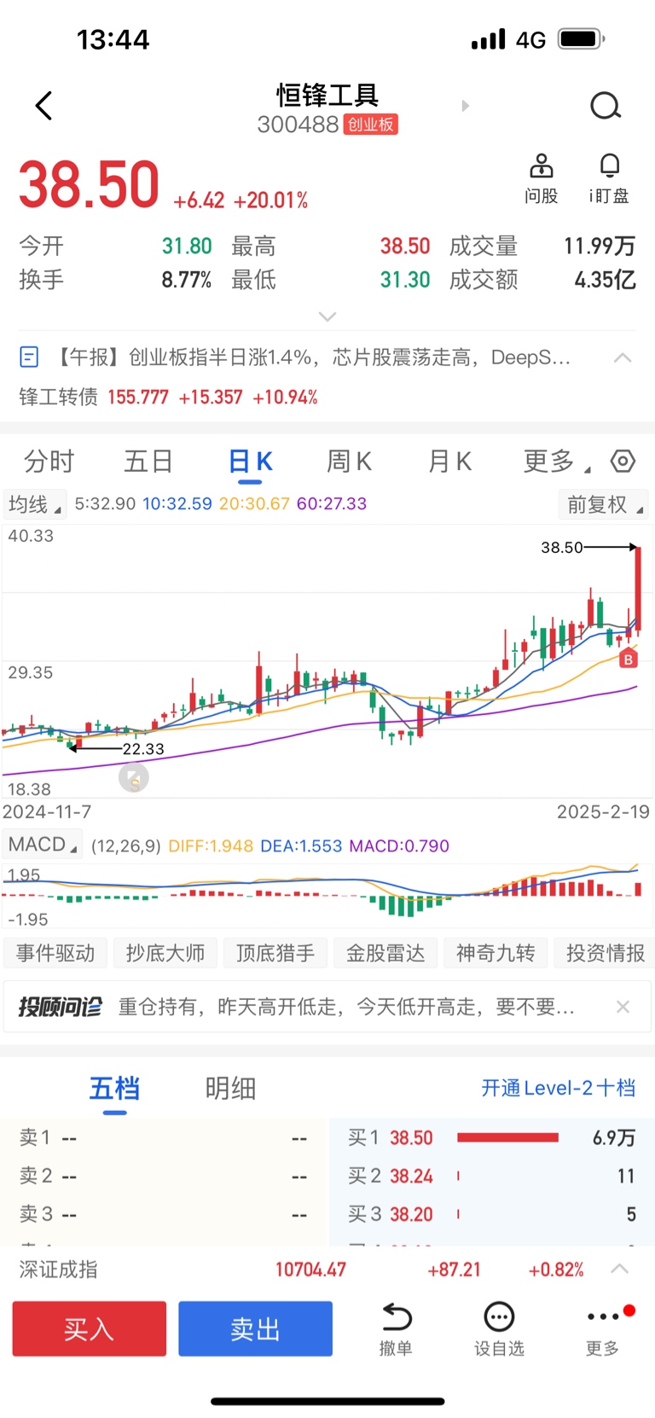Expand the 深证成指 index bar chevron

(620, 1269)
